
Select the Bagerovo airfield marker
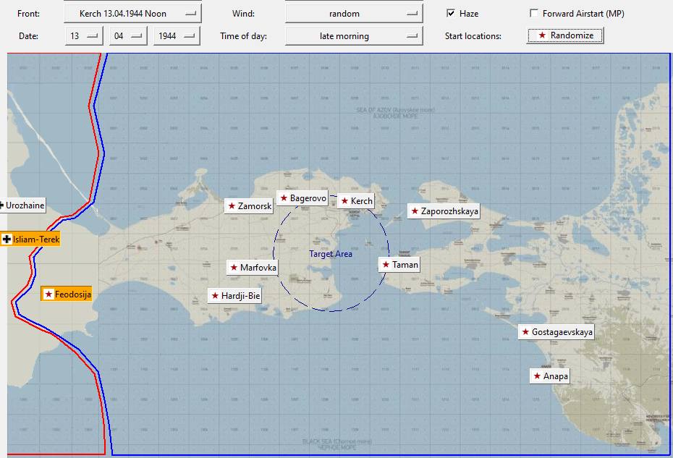(x=302, y=198)
